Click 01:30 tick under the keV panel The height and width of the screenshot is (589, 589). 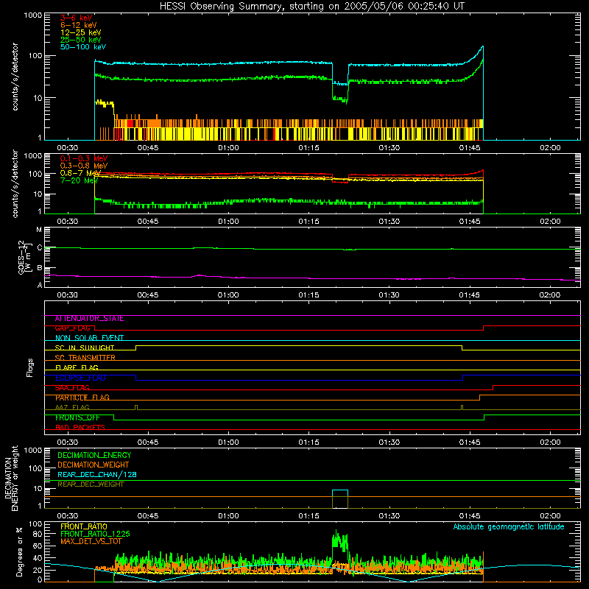point(389,148)
